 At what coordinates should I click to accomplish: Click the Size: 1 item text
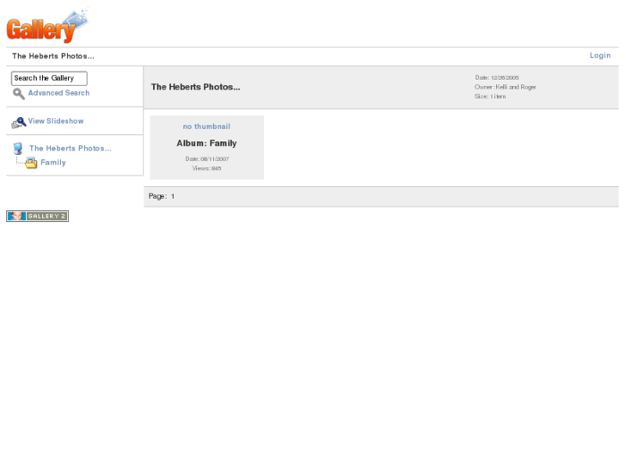pos(490,96)
